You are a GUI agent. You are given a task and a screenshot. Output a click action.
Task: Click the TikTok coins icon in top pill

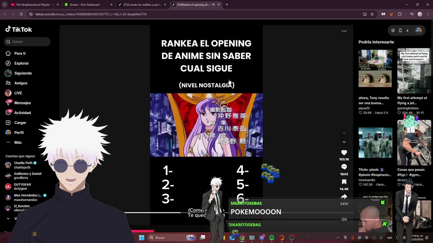point(393,30)
